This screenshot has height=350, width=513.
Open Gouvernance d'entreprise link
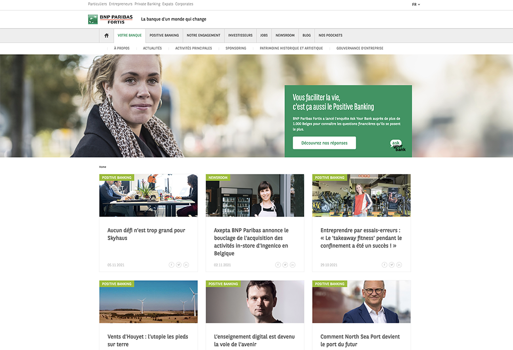click(360, 48)
